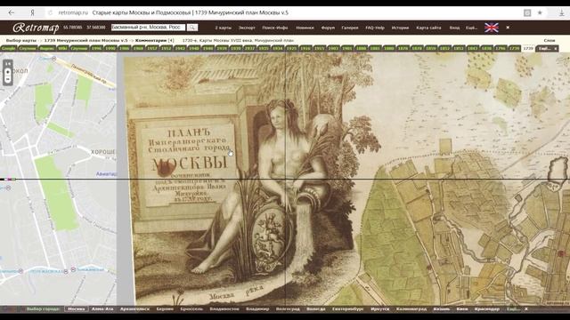Click 'Выбор карты' breadcrumb link
Image resolution: width=570 pixels, height=320 pixels.
[21, 41]
